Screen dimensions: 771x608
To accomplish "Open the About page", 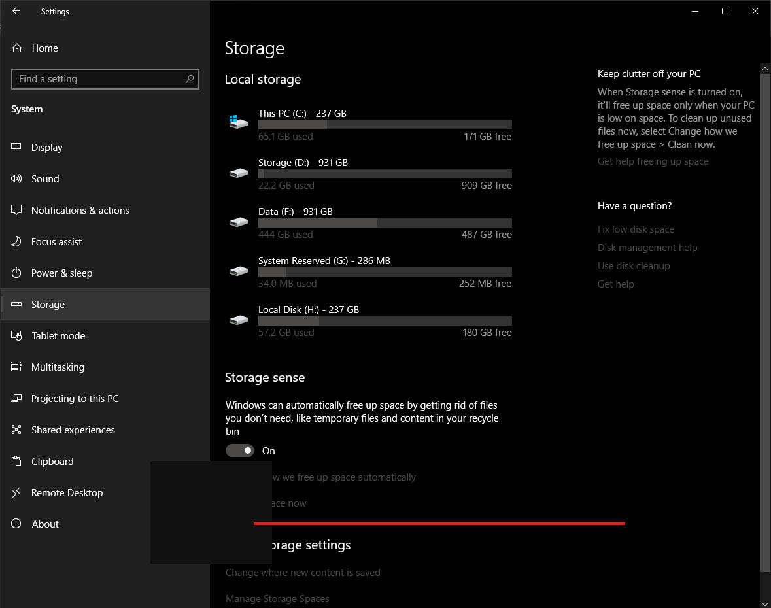I will coord(105,524).
